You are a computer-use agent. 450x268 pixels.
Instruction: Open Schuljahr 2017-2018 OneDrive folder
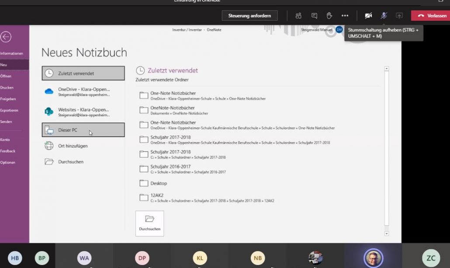[x=258, y=140]
